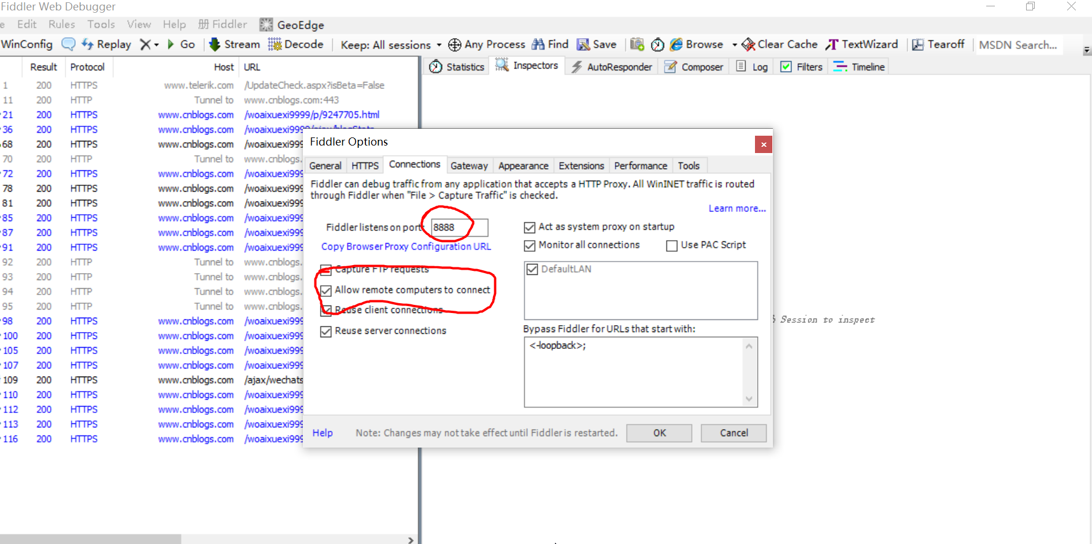Toggle Monitor all connections checkbox
This screenshot has width=1092, height=544.
click(530, 246)
